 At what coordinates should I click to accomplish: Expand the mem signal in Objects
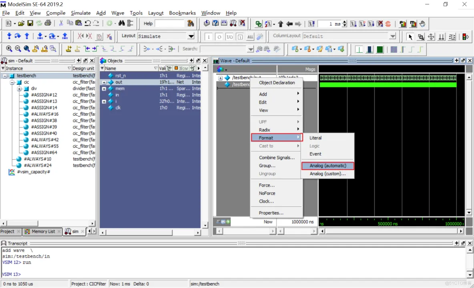coord(104,89)
